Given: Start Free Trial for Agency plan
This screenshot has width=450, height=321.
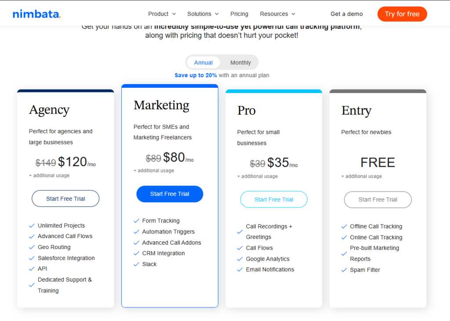Looking at the screenshot, I should [65, 199].
